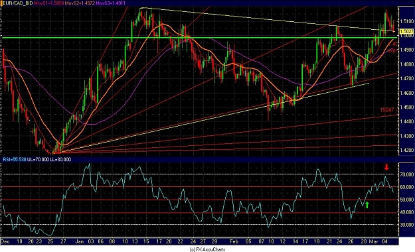Click the 25 date axis label

coord(50,241)
